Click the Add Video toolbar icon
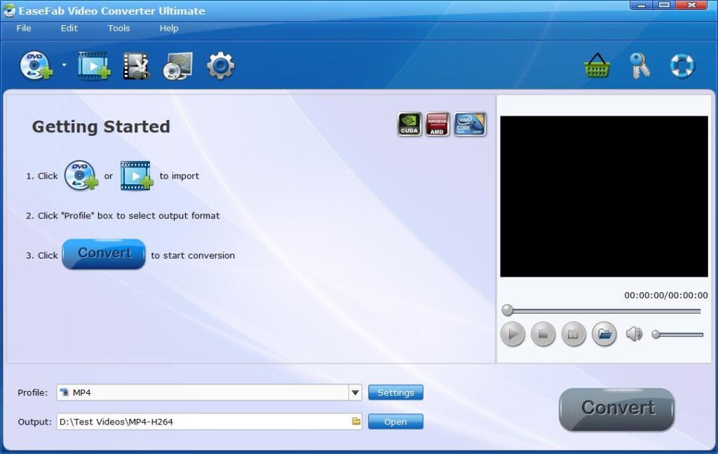This screenshot has width=718, height=454. coord(94,65)
